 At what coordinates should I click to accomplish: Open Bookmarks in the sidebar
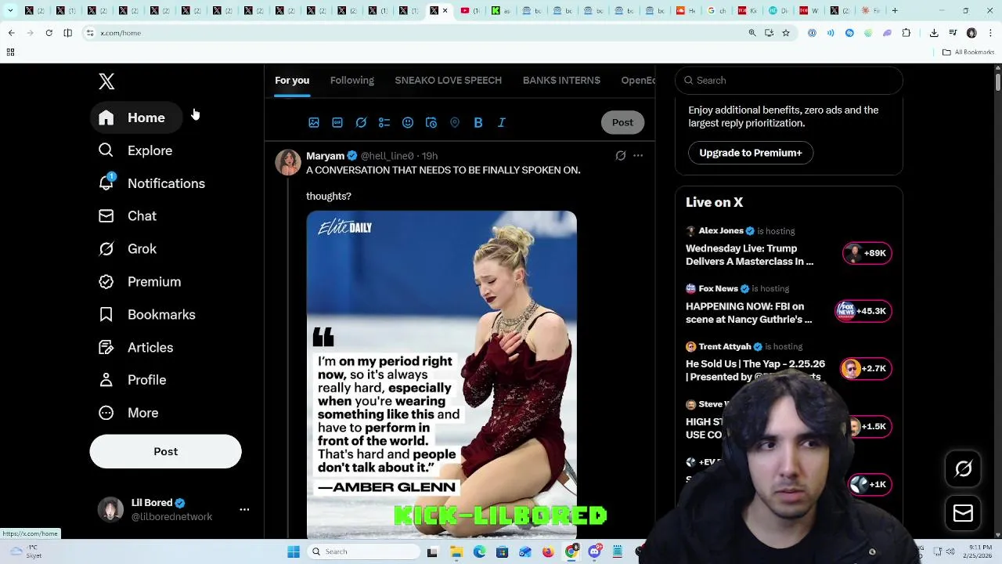[147, 315]
